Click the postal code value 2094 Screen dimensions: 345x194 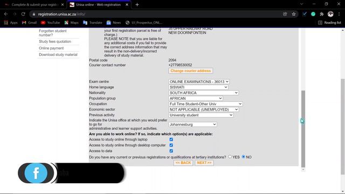[172, 60]
